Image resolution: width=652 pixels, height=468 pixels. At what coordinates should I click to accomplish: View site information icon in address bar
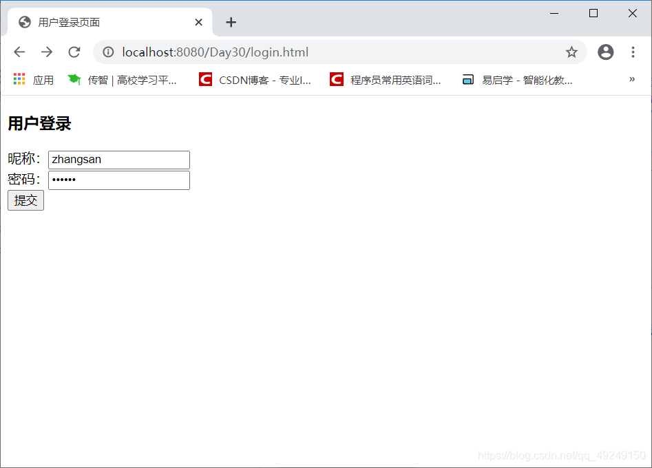(108, 52)
